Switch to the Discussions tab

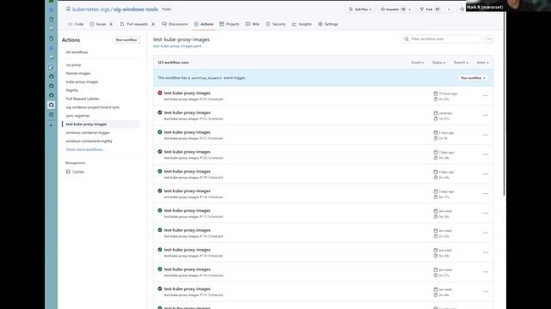coord(175,24)
